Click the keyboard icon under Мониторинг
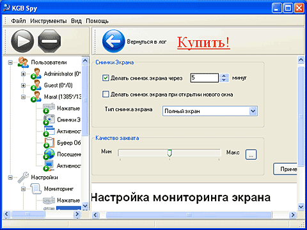307x230 pixels. click(x=49, y=200)
